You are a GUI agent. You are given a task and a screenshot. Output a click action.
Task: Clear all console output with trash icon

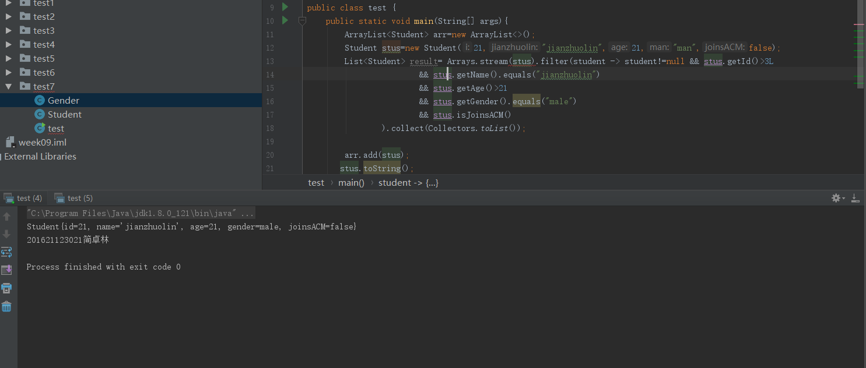[x=6, y=306]
